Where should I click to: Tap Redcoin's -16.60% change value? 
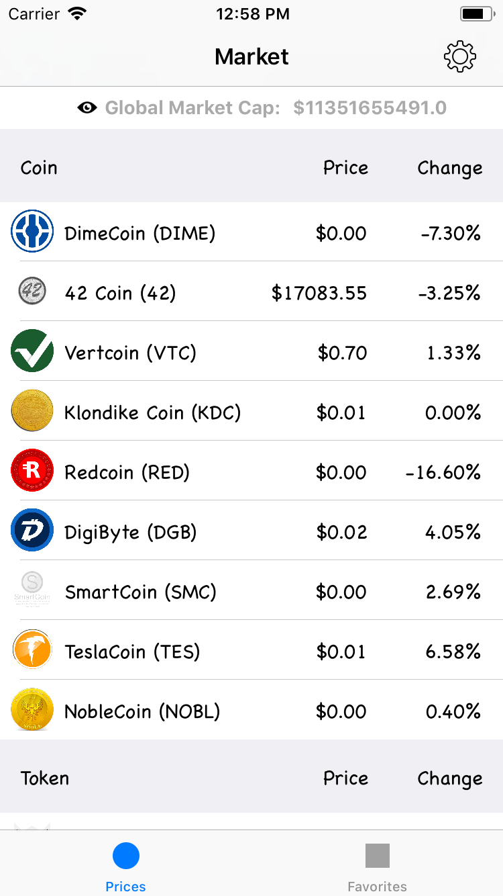click(443, 472)
